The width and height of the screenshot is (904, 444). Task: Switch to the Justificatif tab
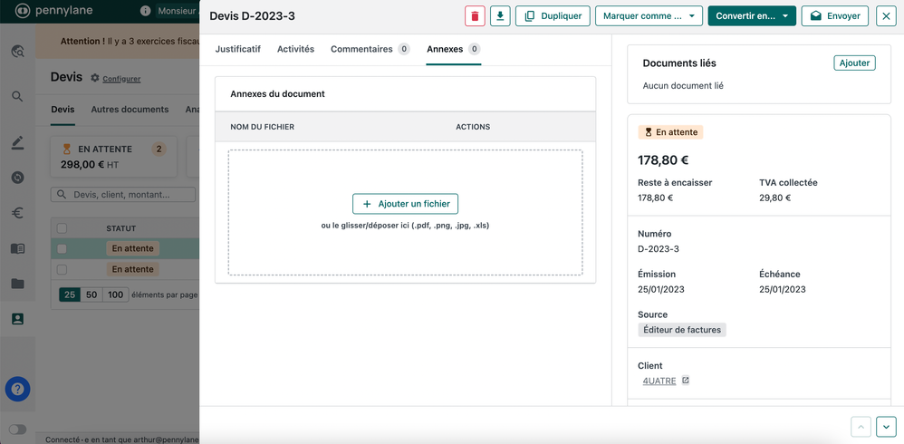[x=237, y=49]
